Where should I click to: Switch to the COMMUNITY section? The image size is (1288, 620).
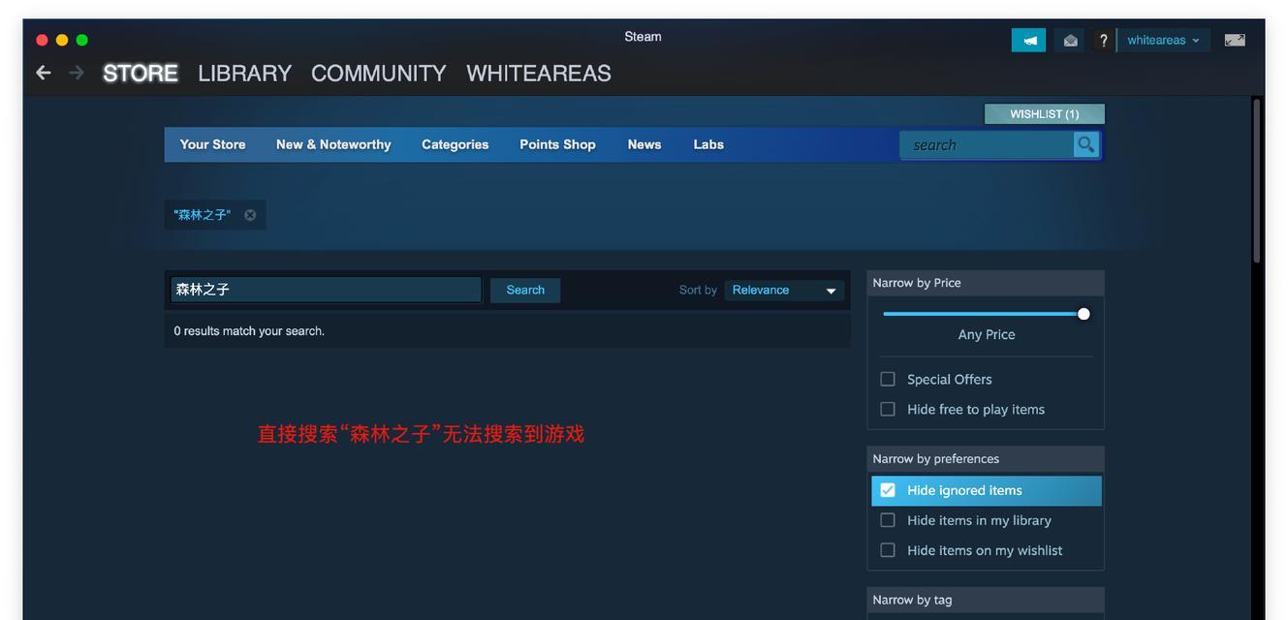(x=379, y=74)
